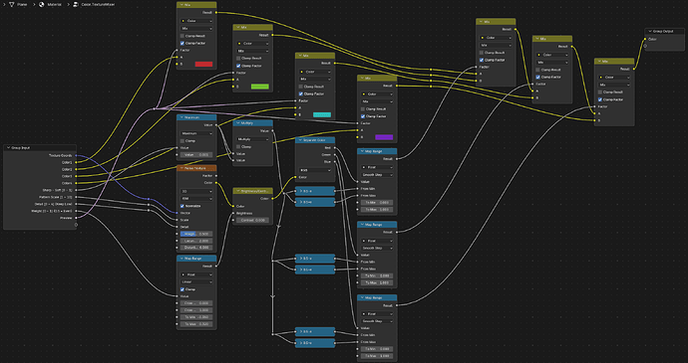Open Color data type dropdown in red-swatch Mix node
The image size is (688, 363).
coord(196,21)
